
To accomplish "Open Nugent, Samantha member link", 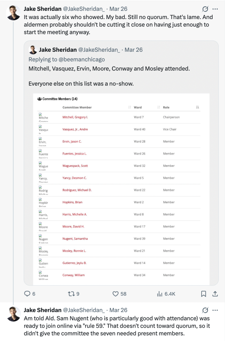I will click(75, 238).
